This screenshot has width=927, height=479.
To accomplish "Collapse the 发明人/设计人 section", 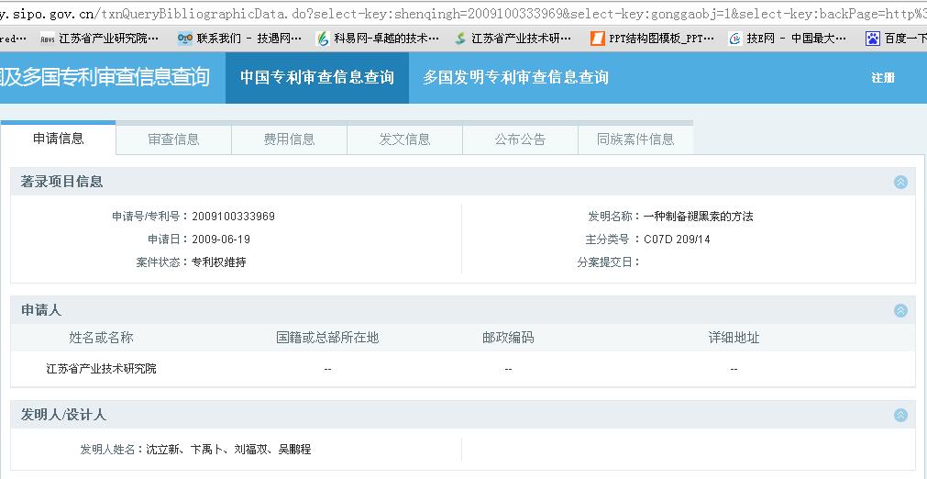I will (x=900, y=415).
